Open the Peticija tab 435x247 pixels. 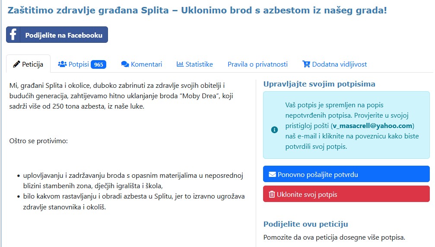pos(29,64)
